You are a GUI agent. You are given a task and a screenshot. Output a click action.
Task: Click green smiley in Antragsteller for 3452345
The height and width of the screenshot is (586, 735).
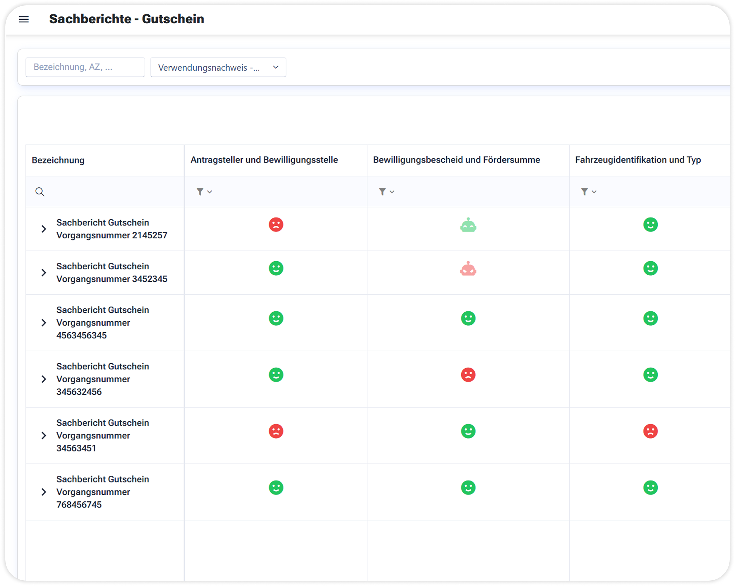[x=276, y=268]
